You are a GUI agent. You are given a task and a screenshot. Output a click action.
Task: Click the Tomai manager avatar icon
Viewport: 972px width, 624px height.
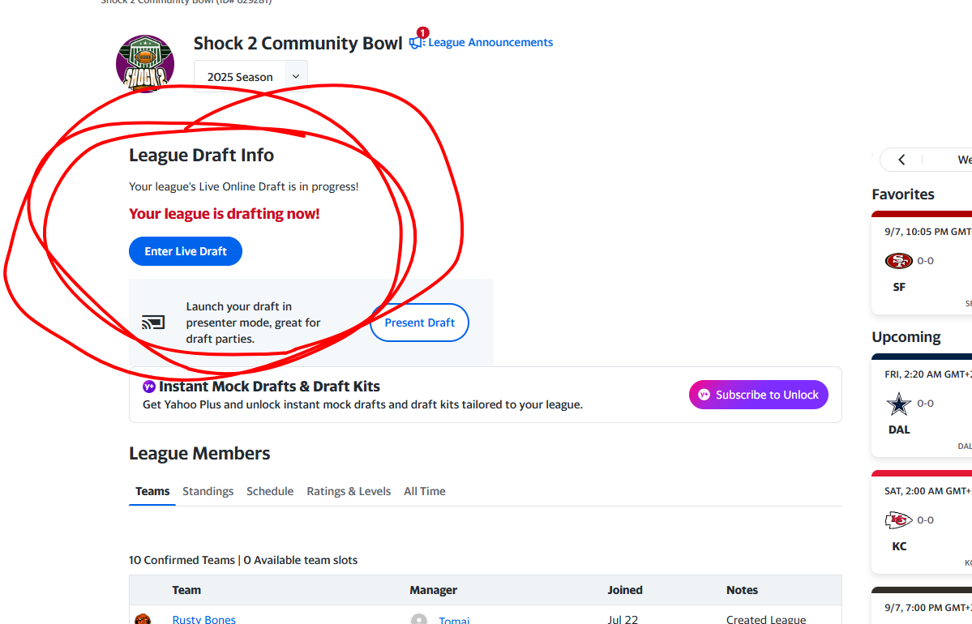coord(419,620)
